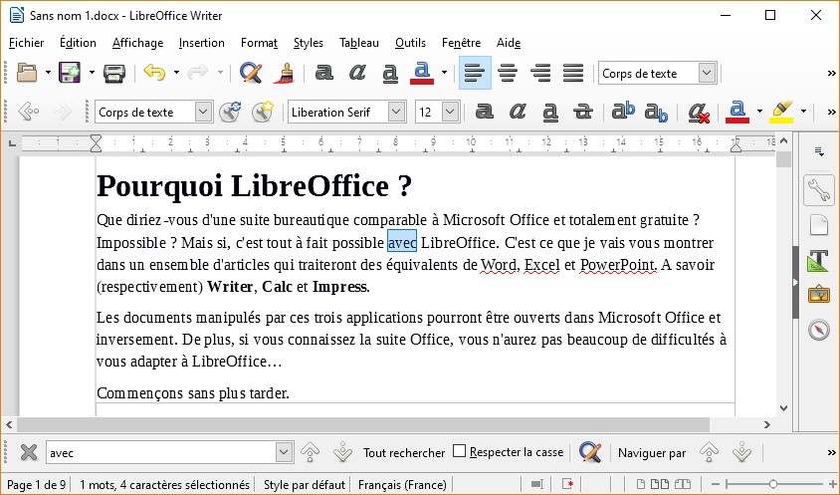Click Page 1 de 9 in status bar

(37, 485)
